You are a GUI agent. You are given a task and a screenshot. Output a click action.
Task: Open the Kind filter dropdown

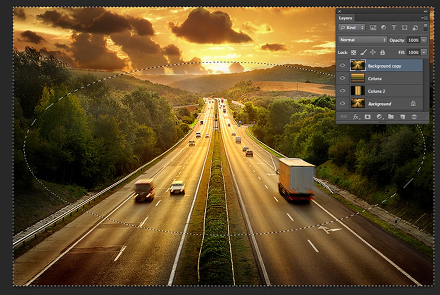click(x=352, y=28)
